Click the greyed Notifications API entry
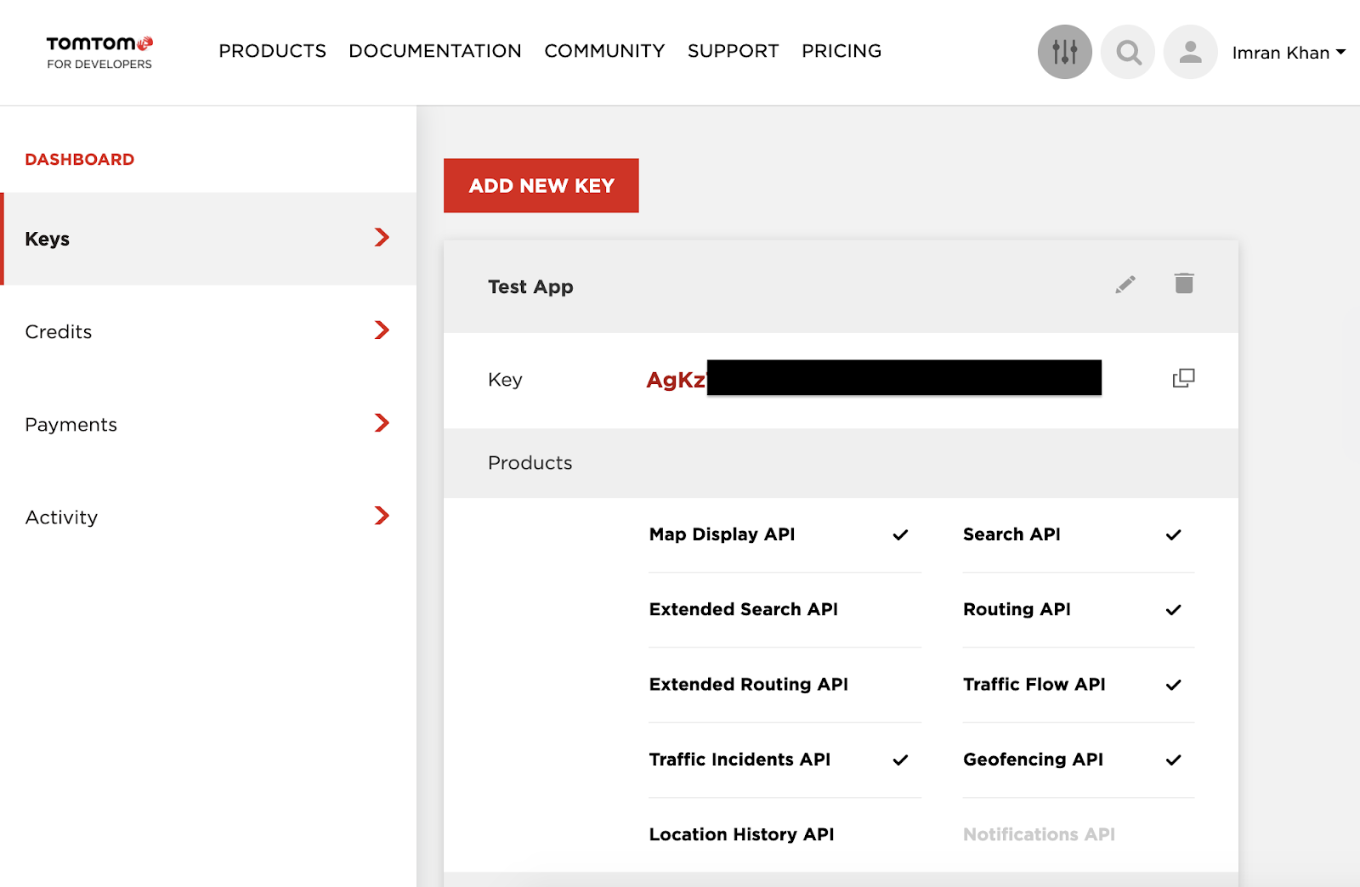The width and height of the screenshot is (1360, 887). pyautogui.click(x=1039, y=834)
